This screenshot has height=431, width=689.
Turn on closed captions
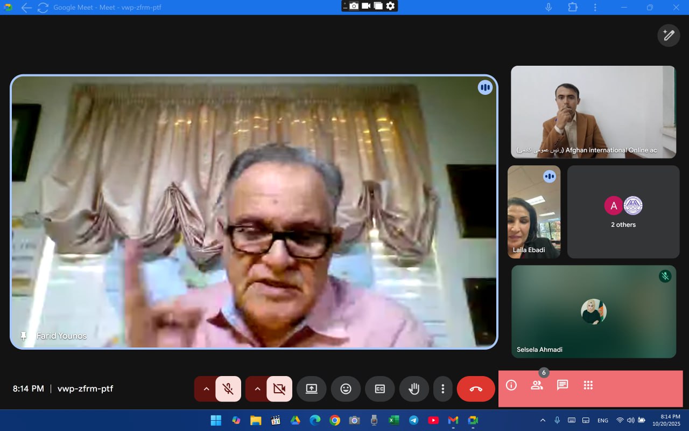(379, 389)
